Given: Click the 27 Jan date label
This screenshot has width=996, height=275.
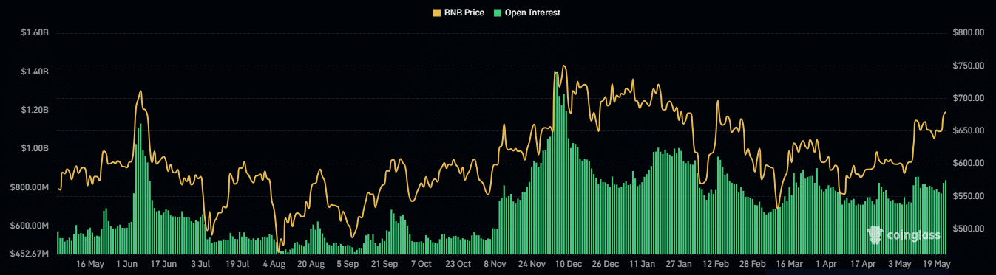Looking at the screenshot, I should [679, 263].
